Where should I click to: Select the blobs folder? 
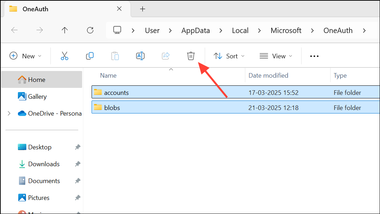[236, 108]
